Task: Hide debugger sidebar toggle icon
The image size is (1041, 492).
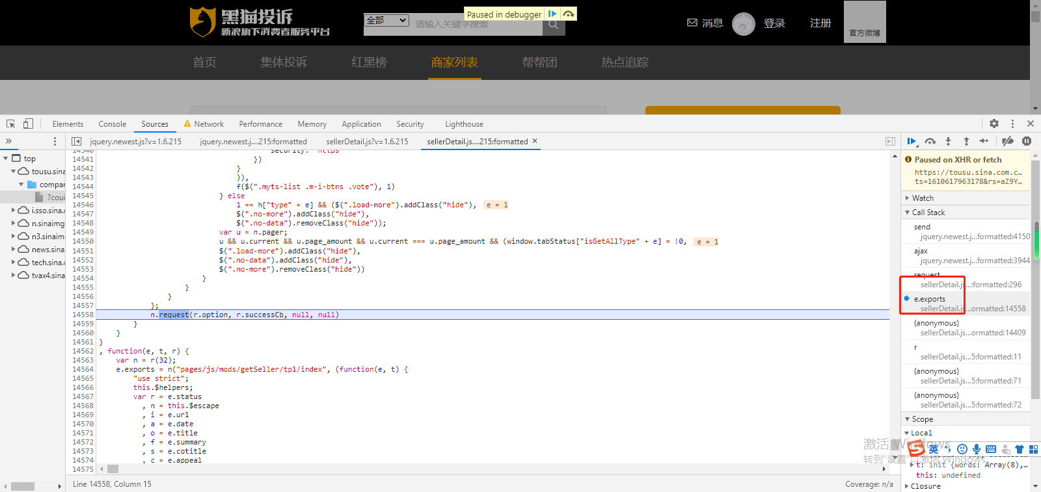Action: point(890,141)
